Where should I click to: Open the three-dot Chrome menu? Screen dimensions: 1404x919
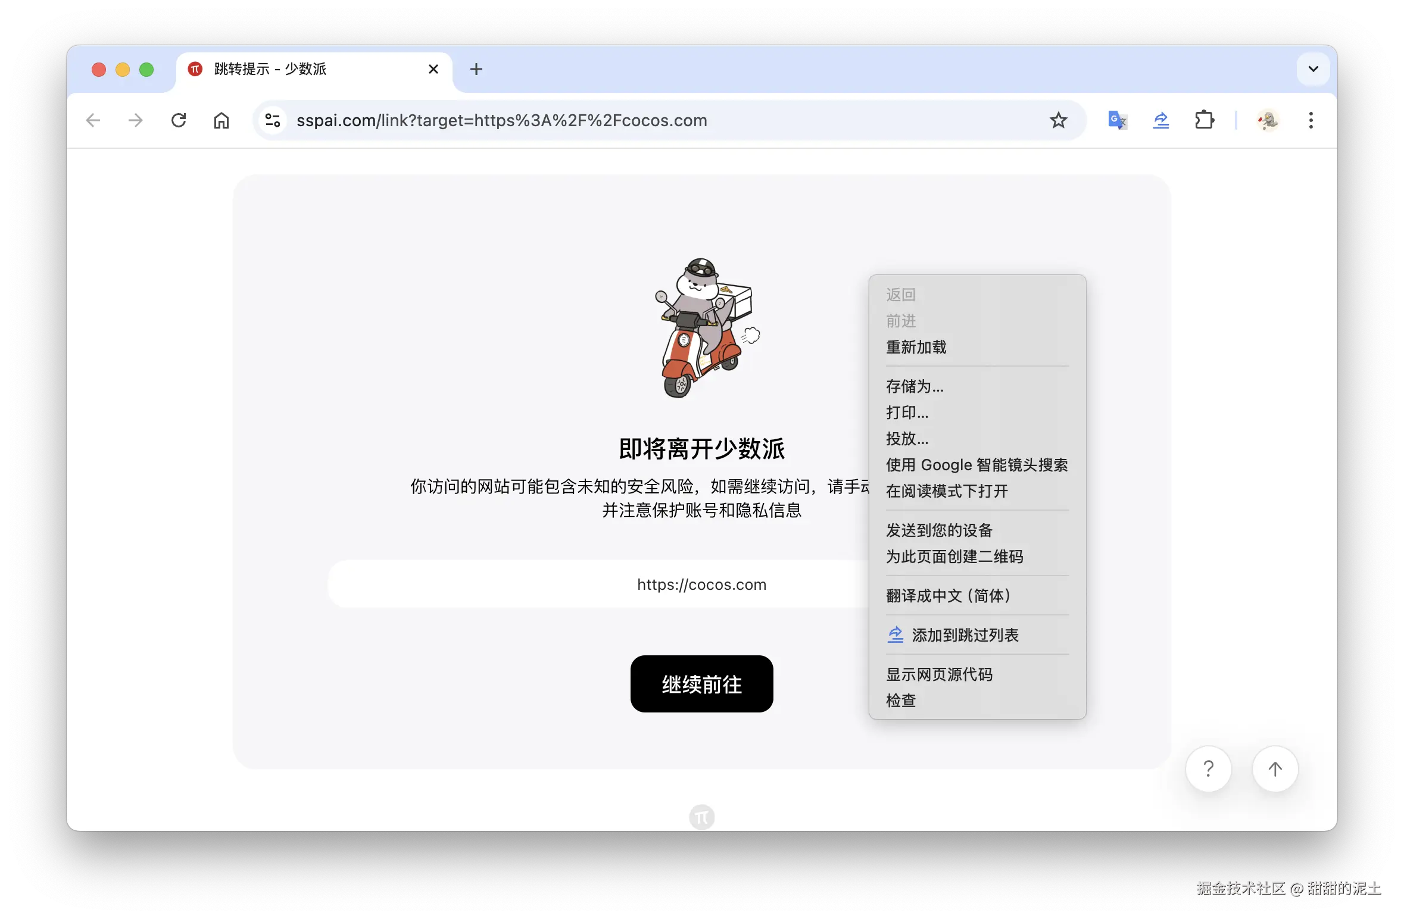1311,120
